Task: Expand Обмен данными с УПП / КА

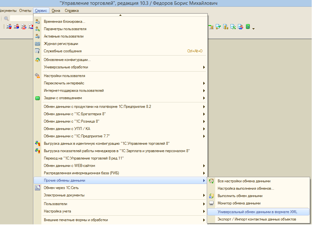Action: pyautogui.click(x=121, y=129)
